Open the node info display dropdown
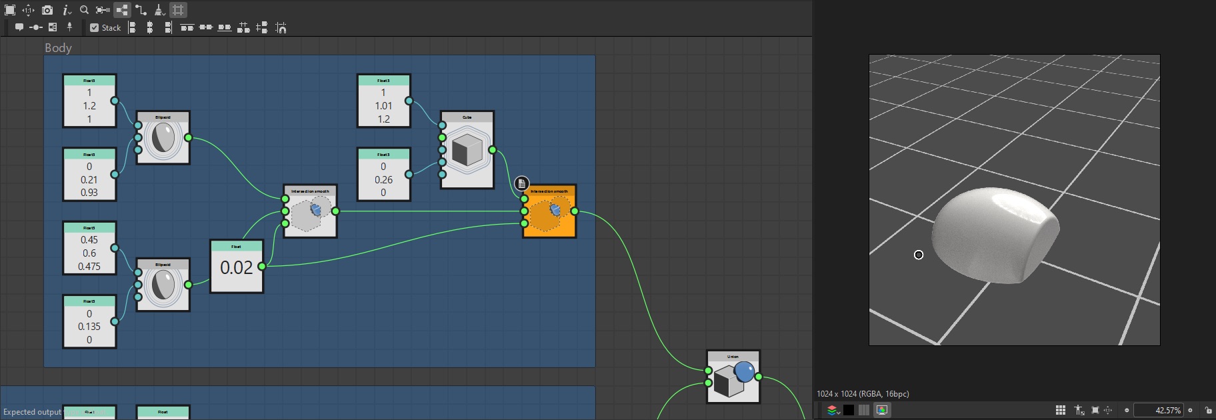The height and width of the screenshot is (420, 1216). coord(67,10)
